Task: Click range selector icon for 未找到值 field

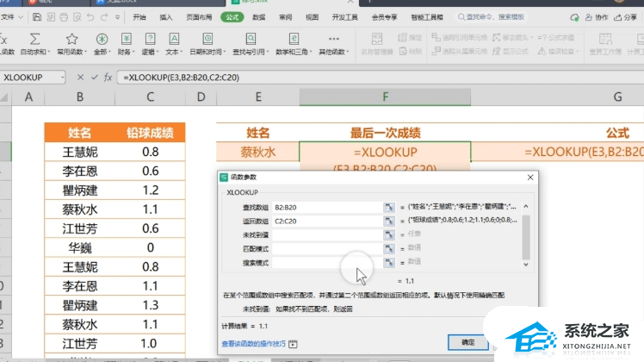Action: click(388, 235)
